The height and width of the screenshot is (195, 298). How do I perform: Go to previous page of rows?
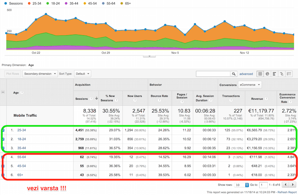pos(285,185)
